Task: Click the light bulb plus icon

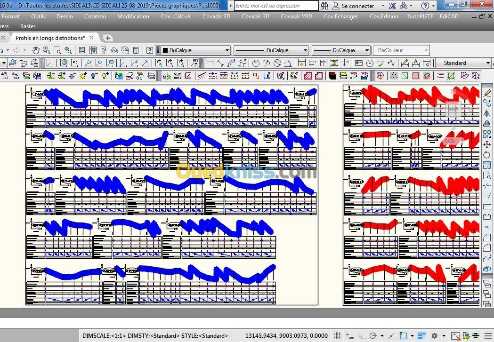Action: 105,76
